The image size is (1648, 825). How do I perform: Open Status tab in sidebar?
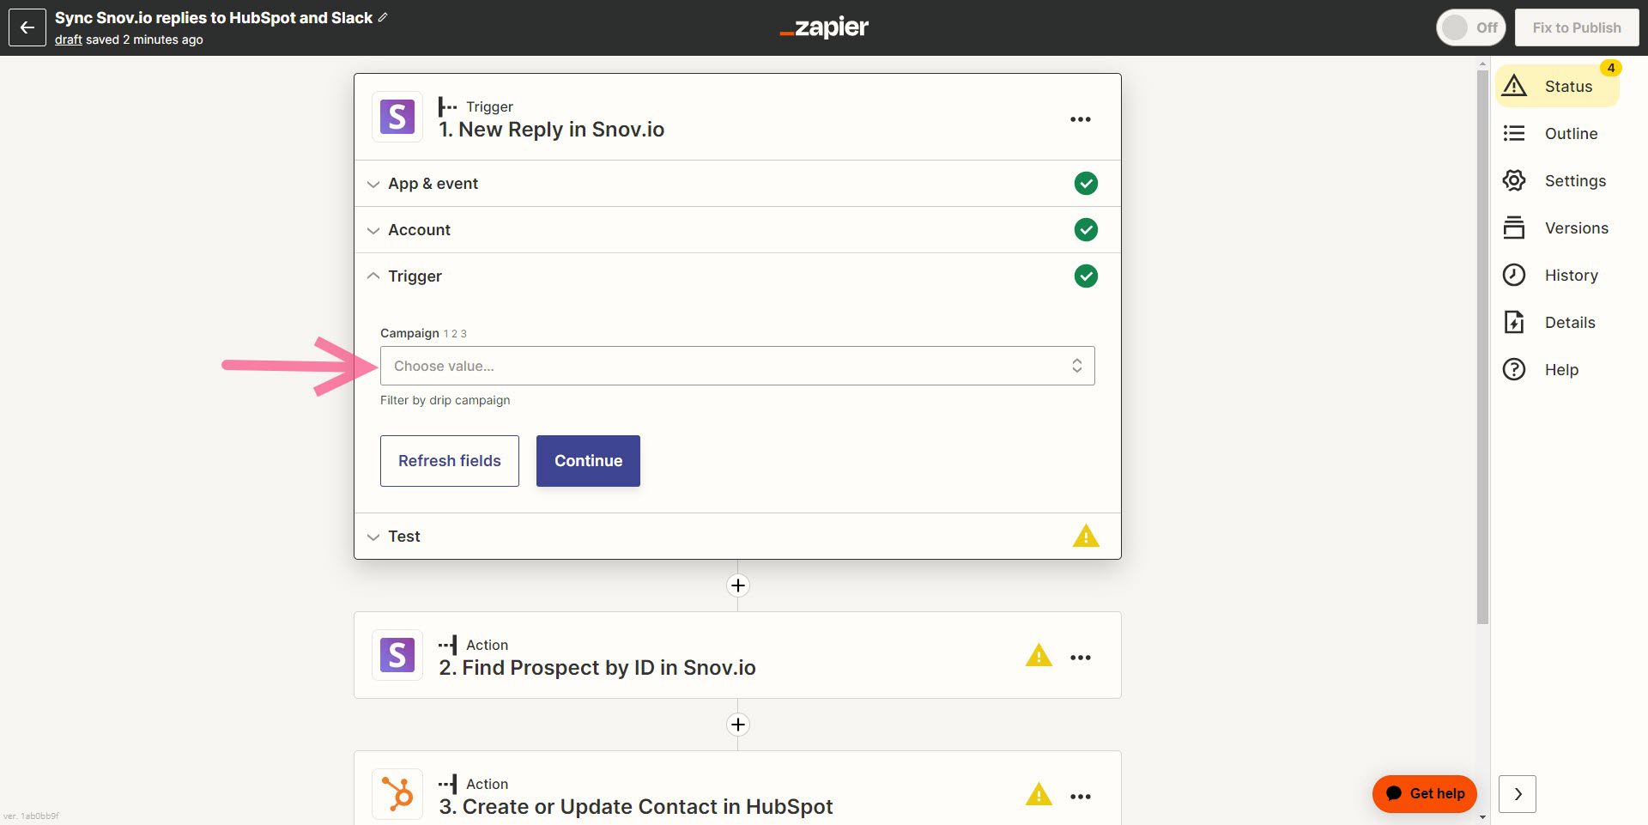pyautogui.click(x=1557, y=86)
